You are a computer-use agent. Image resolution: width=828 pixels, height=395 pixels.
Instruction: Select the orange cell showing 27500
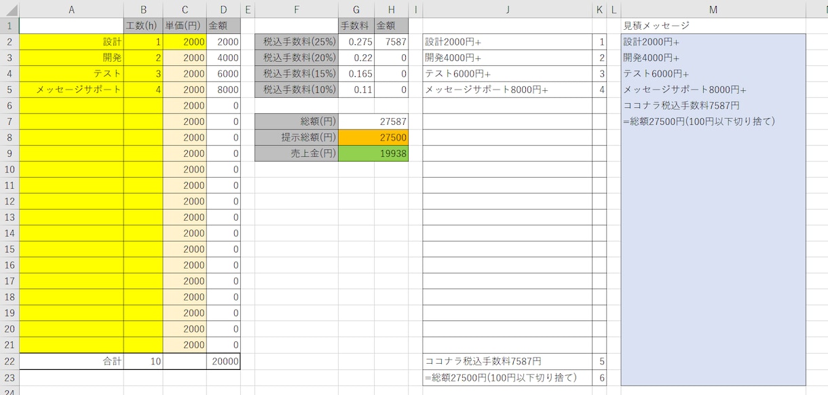pyautogui.click(x=373, y=138)
